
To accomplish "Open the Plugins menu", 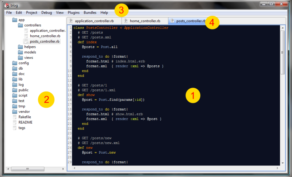I will [x=74, y=12].
